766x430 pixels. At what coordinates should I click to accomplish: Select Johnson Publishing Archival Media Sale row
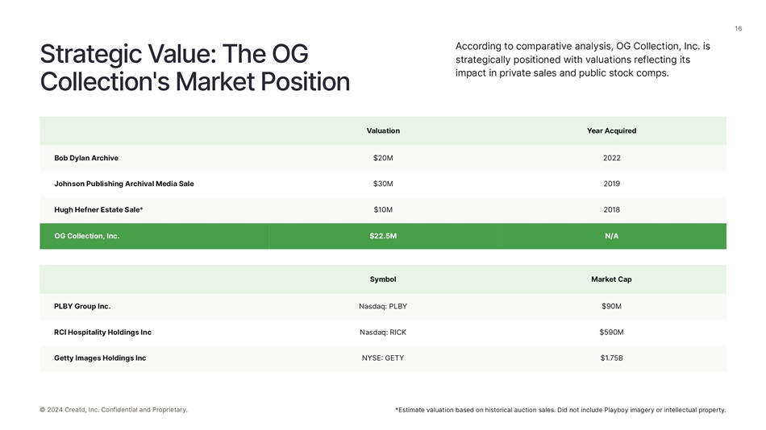(x=124, y=184)
